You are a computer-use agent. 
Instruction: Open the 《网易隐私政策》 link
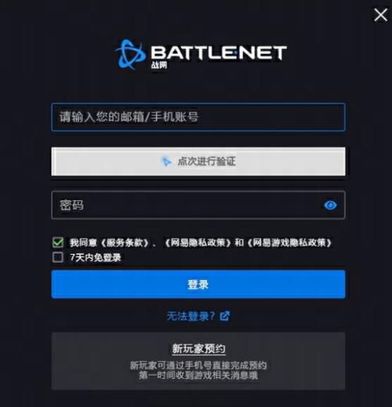[x=198, y=243]
